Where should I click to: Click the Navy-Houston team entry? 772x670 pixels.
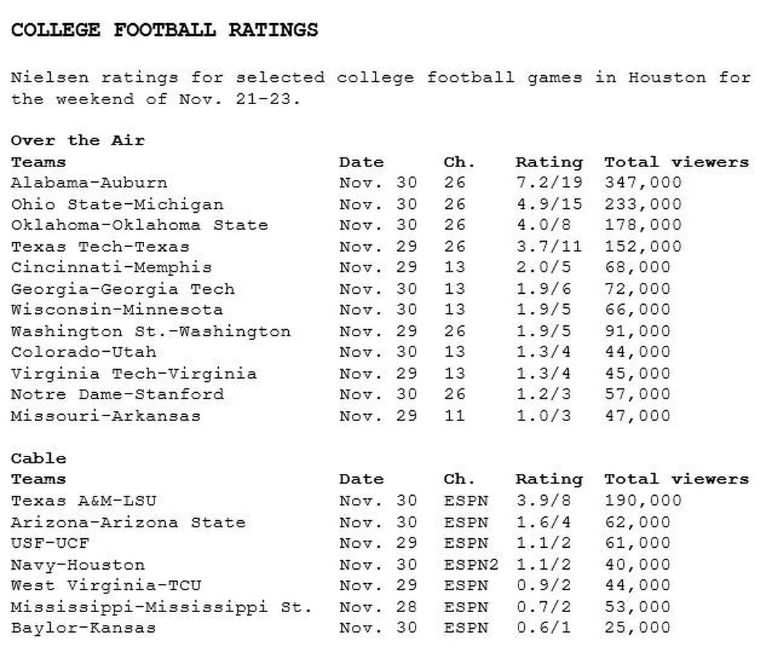78,565
